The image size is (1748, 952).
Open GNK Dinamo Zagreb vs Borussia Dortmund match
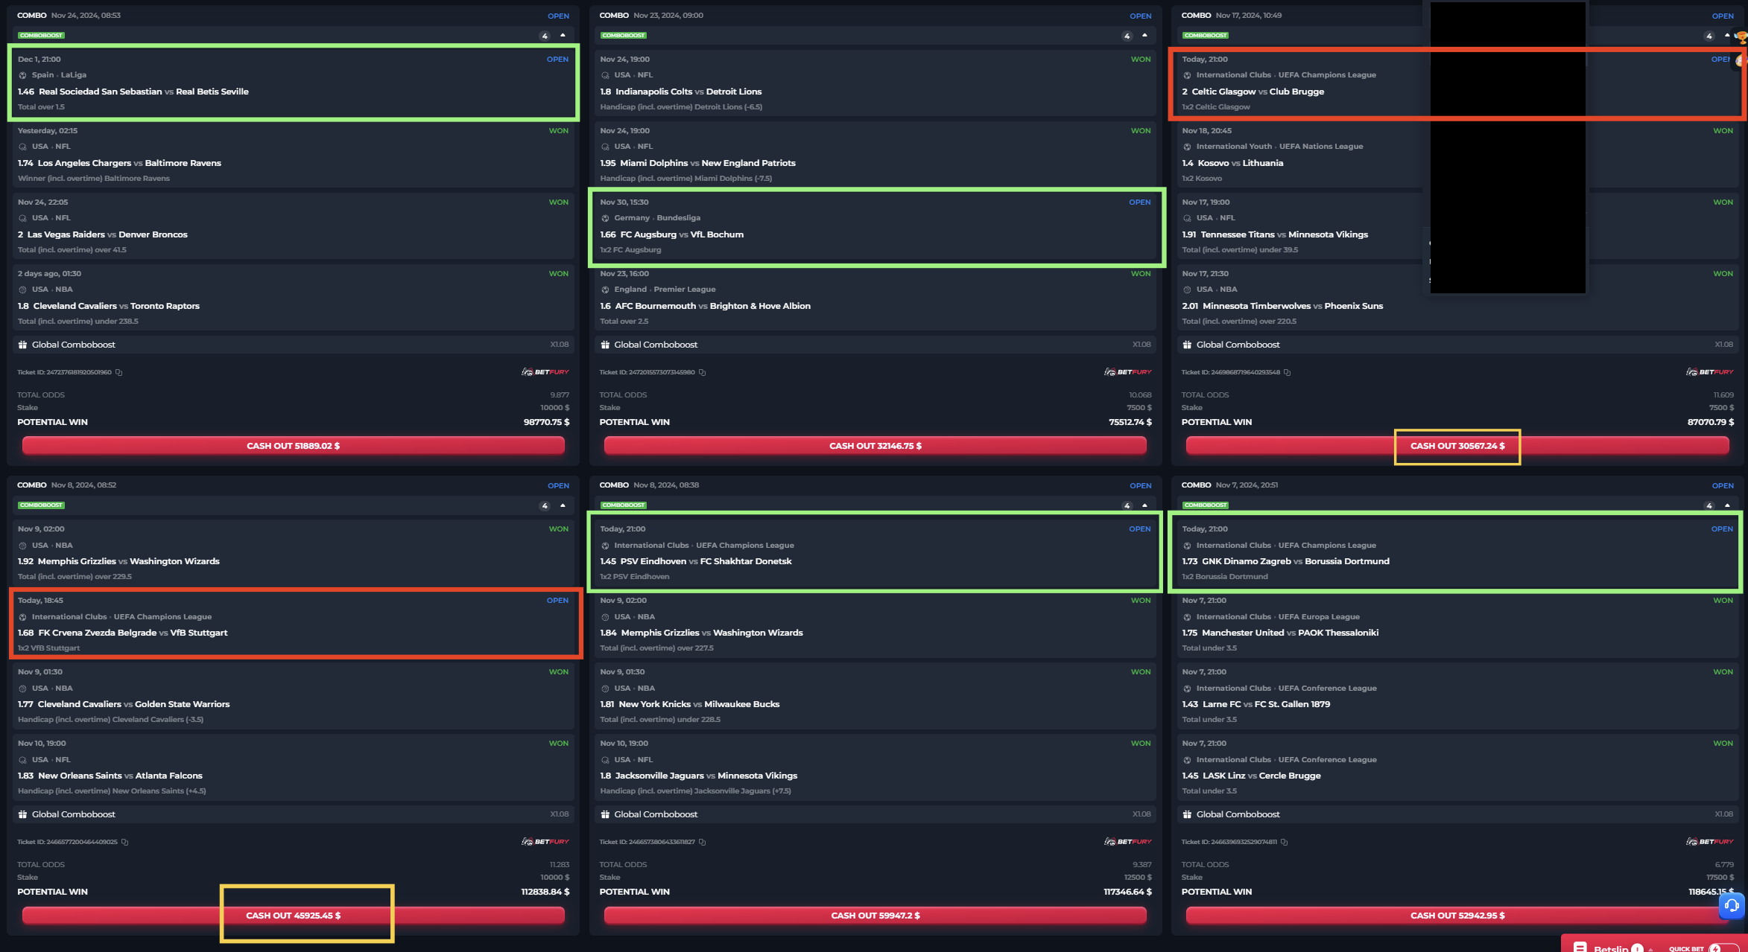(1295, 561)
